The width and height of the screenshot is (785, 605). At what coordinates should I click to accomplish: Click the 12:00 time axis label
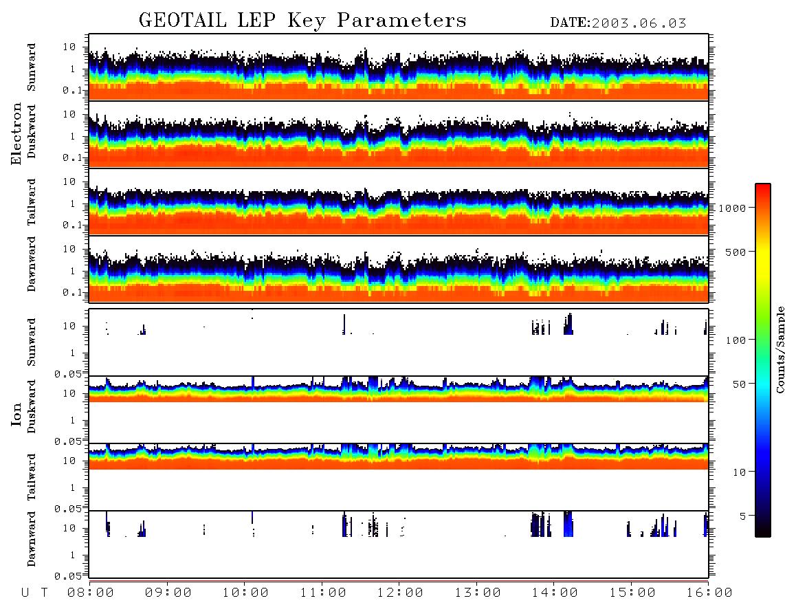pos(400,593)
